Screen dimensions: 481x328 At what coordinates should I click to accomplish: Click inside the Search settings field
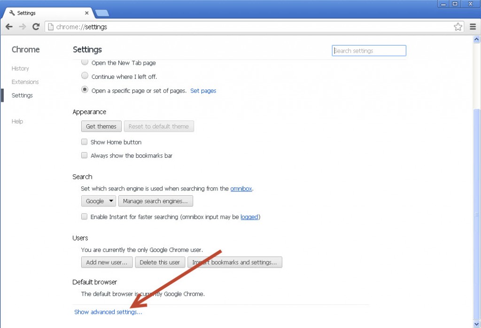pos(369,50)
